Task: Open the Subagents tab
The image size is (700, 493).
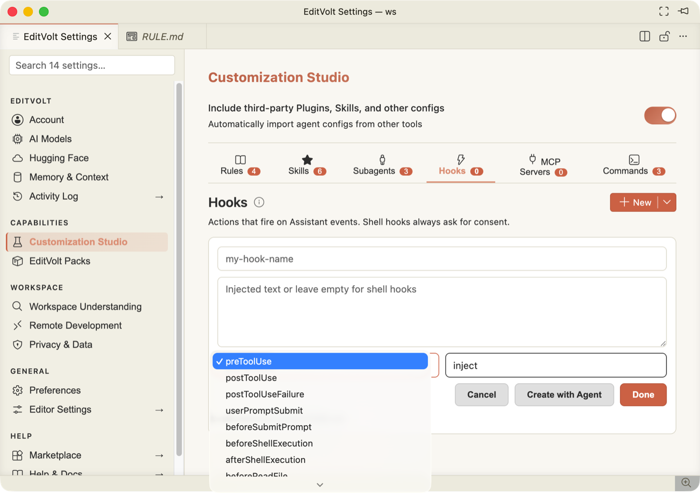Action: 382,165
